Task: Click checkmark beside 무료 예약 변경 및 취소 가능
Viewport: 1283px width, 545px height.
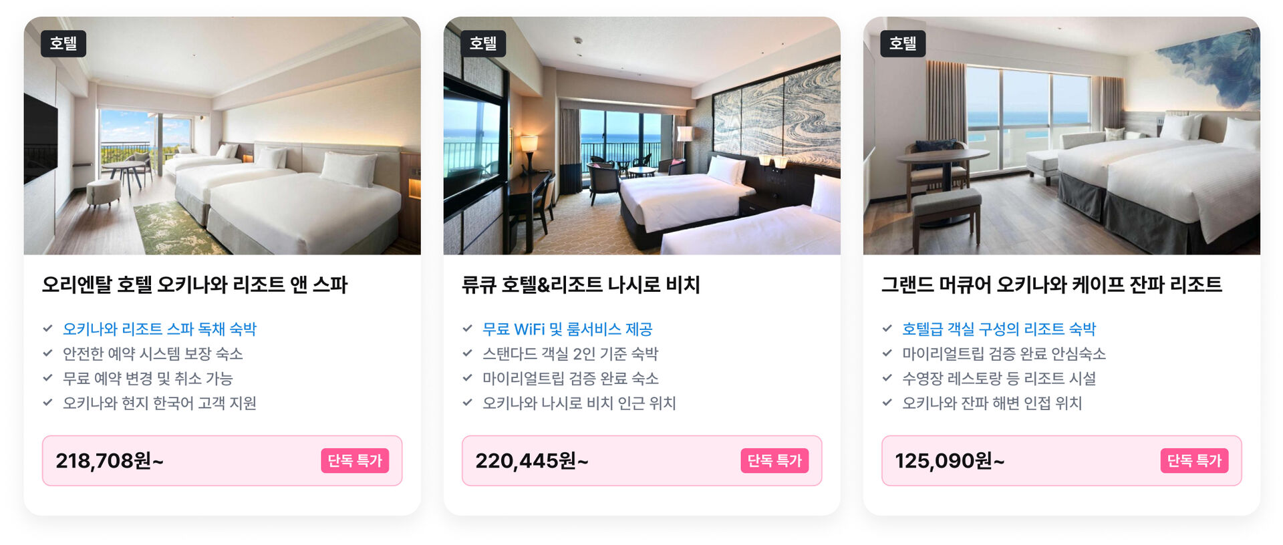Action: click(x=47, y=378)
